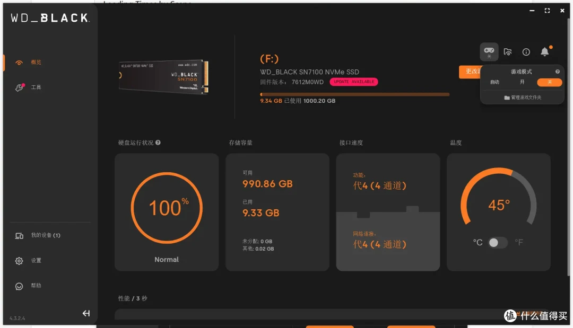573x328 pixels.
Task: Toggle temperature unit between °C and °F
Action: point(498,243)
